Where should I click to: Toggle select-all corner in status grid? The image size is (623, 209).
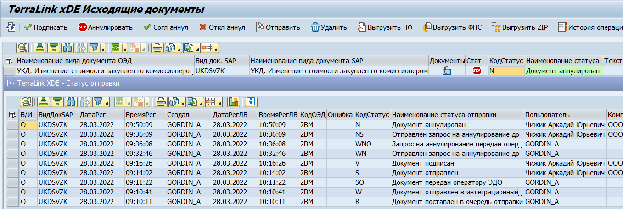point(13,114)
